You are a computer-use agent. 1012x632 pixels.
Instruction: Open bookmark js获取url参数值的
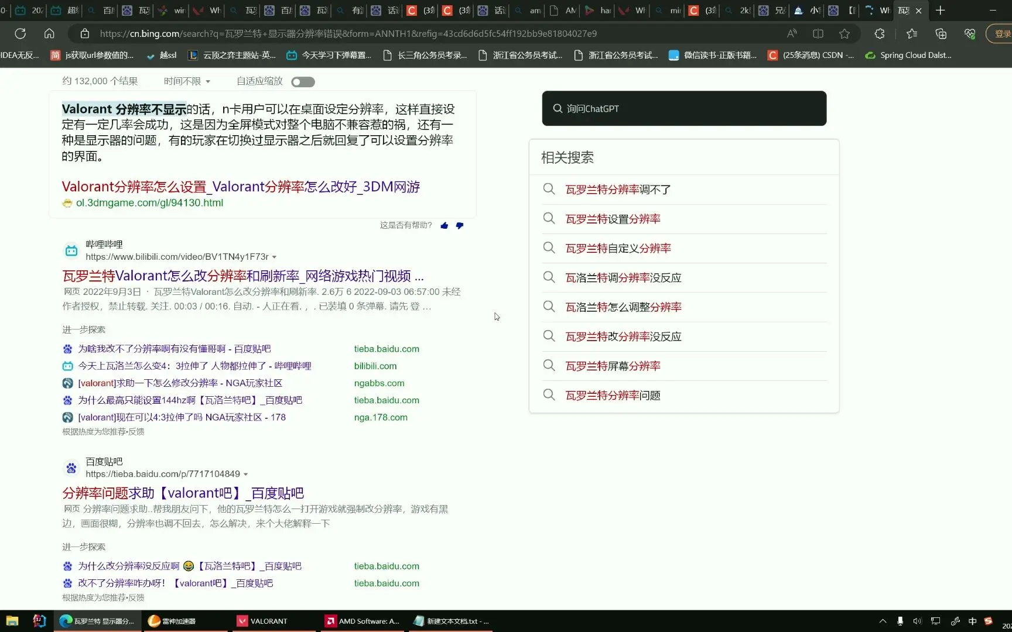point(92,55)
